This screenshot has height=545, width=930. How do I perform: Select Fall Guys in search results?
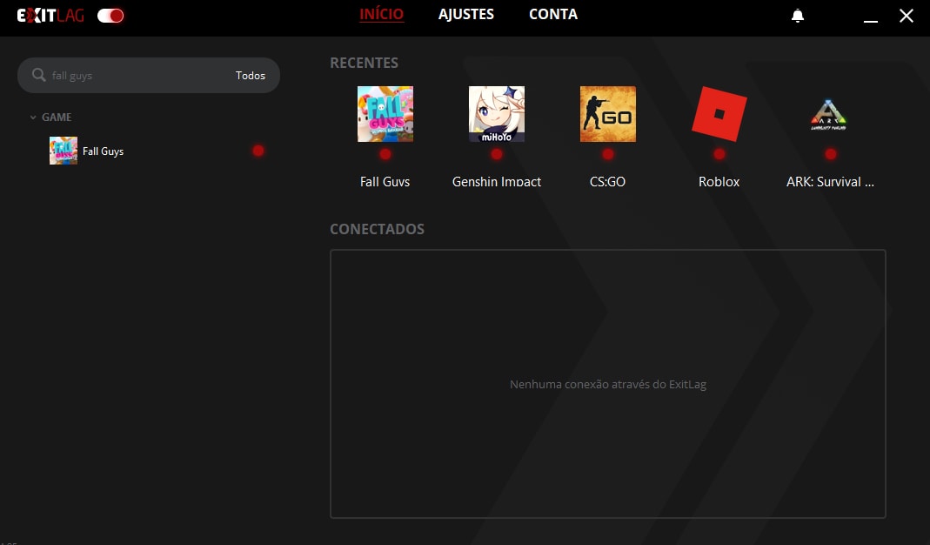(x=103, y=151)
